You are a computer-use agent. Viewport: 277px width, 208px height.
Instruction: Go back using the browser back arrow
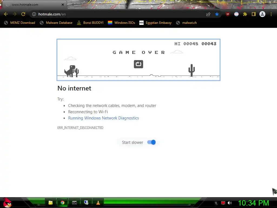click(x=6, y=14)
